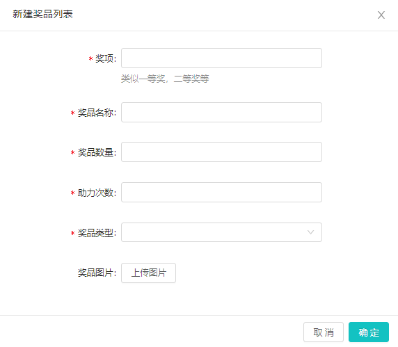Click the 上传图片 upload button
Viewport: 398px width, 347px height.
(x=148, y=273)
